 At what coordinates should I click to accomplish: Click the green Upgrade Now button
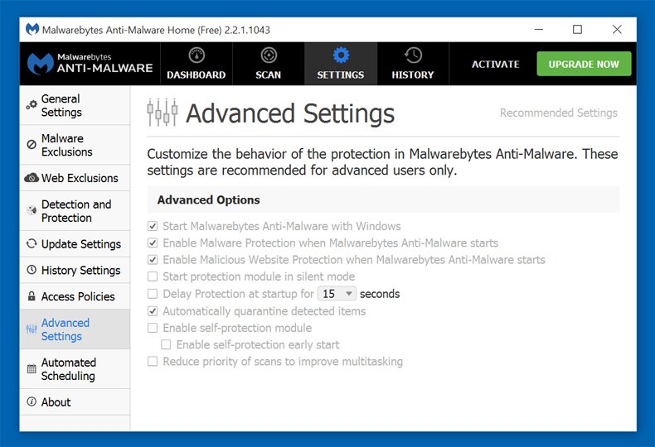(x=584, y=64)
